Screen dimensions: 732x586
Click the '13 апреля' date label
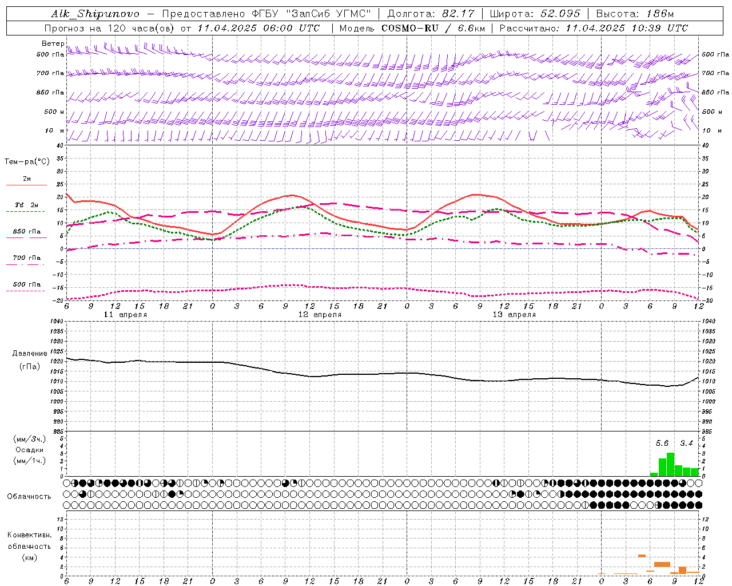(514, 315)
